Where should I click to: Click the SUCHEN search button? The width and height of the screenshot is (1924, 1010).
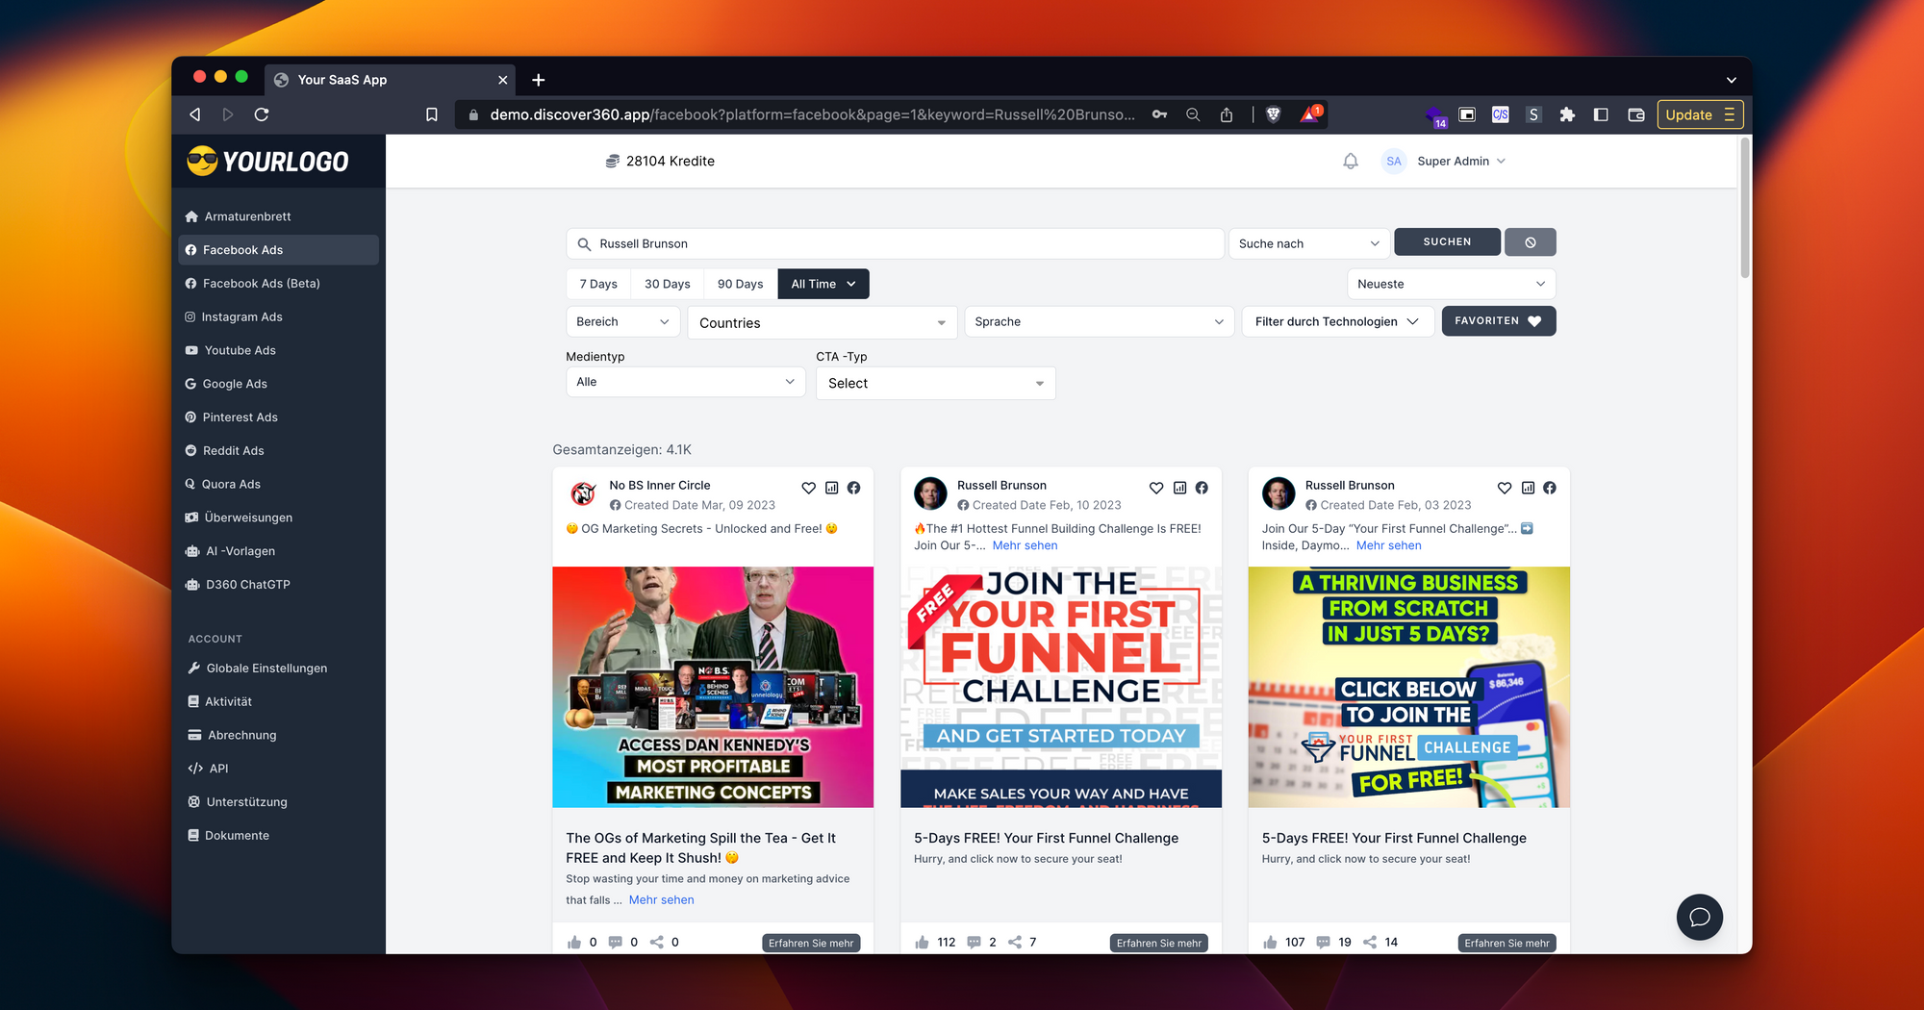(1447, 242)
